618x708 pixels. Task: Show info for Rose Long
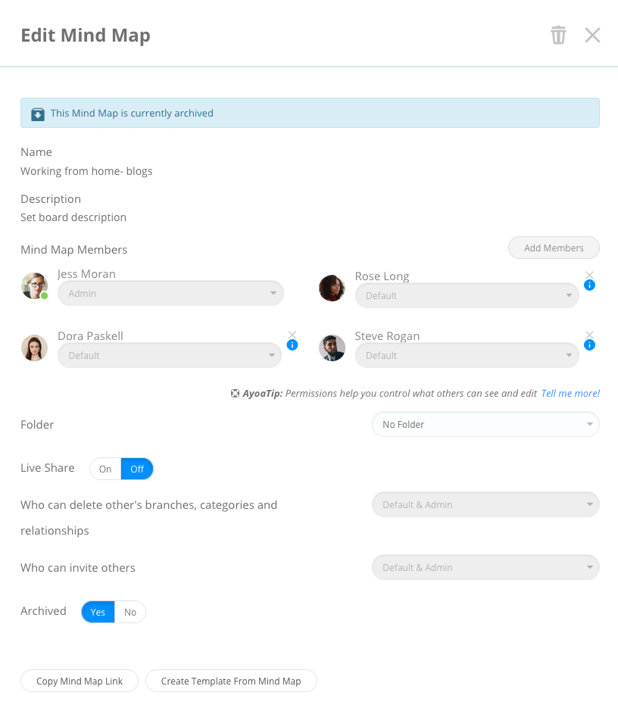pyautogui.click(x=589, y=285)
